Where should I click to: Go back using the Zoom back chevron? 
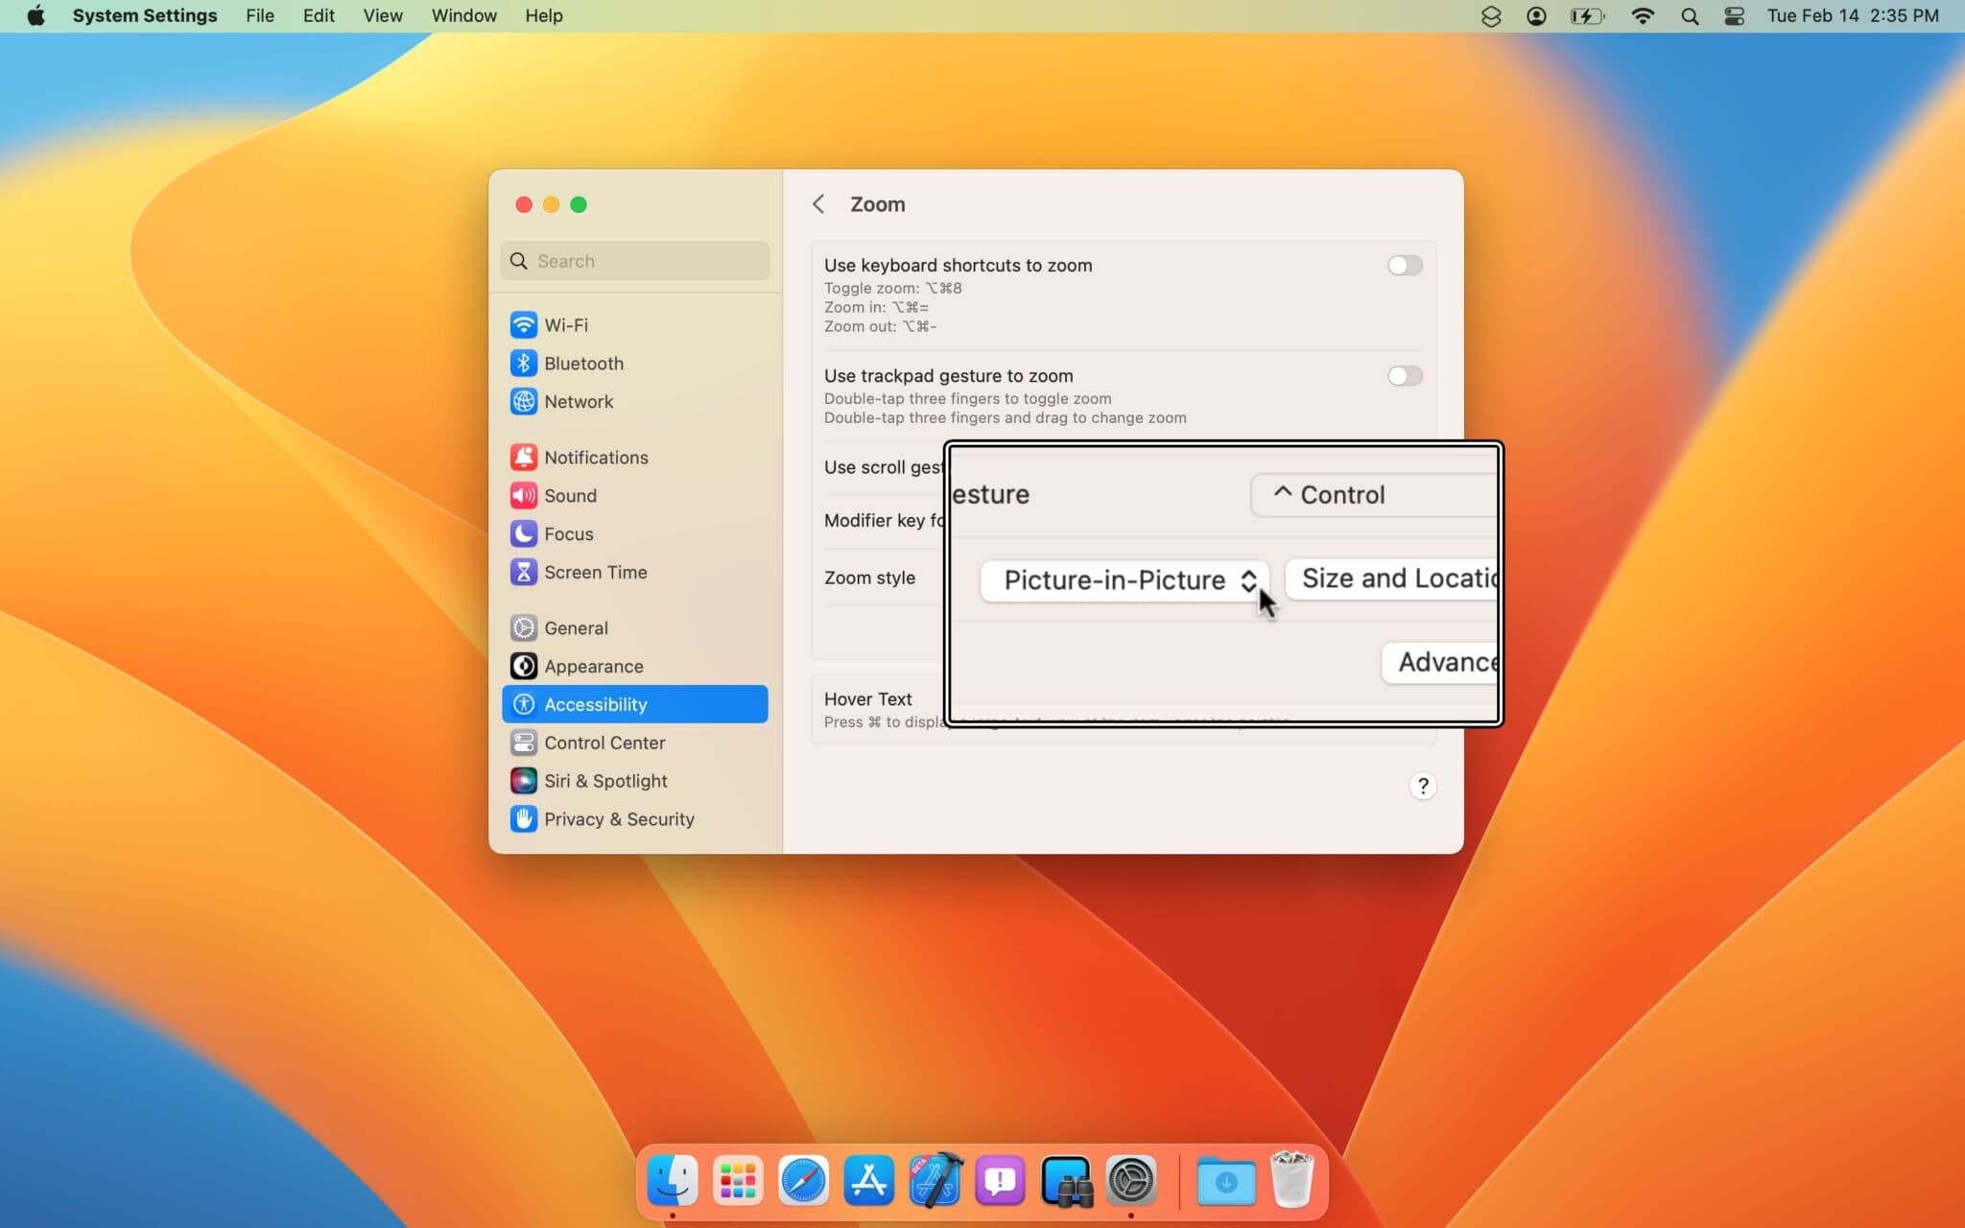(x=818, y=204)
